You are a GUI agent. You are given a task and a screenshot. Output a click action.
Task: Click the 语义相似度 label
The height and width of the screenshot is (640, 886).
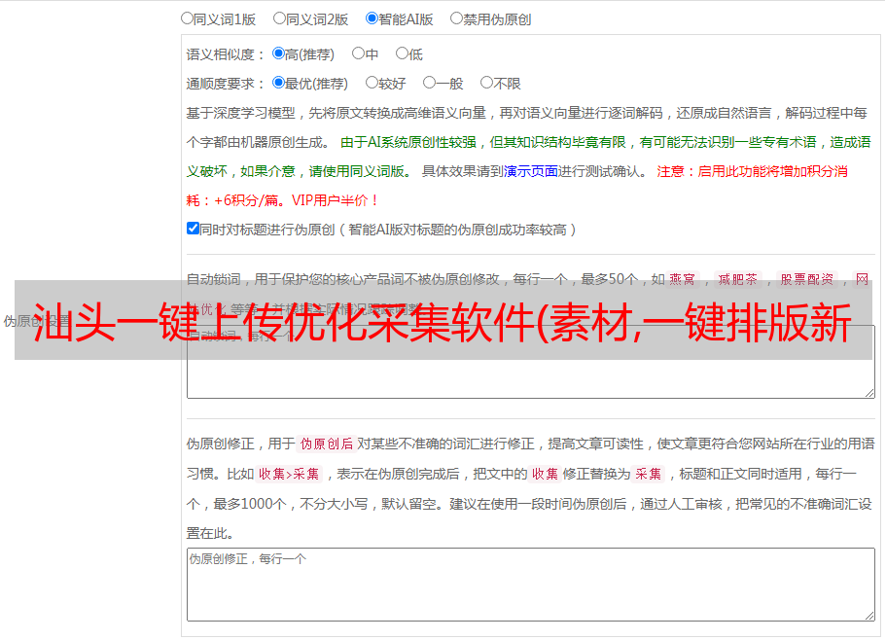(226, 54)
